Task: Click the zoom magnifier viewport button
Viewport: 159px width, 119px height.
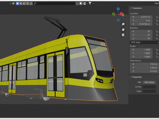Action: [123, 24]
